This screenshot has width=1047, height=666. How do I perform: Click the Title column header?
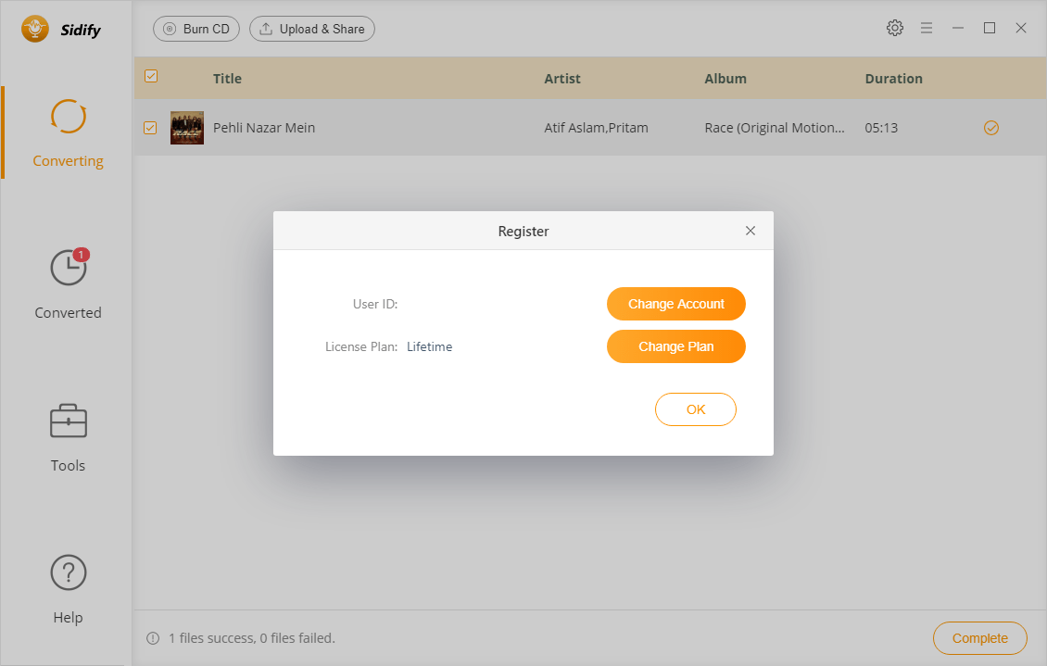click(227, 79)
